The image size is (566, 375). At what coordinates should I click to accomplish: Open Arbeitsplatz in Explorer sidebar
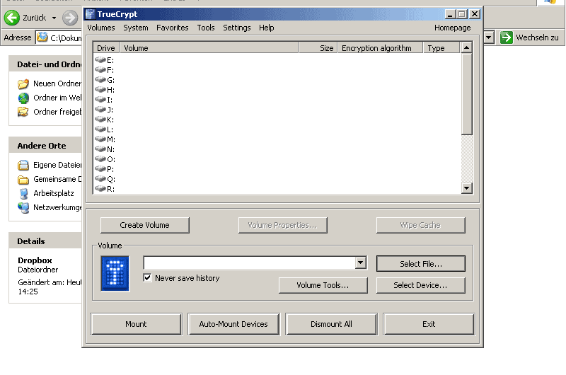[x=46, y=193]
